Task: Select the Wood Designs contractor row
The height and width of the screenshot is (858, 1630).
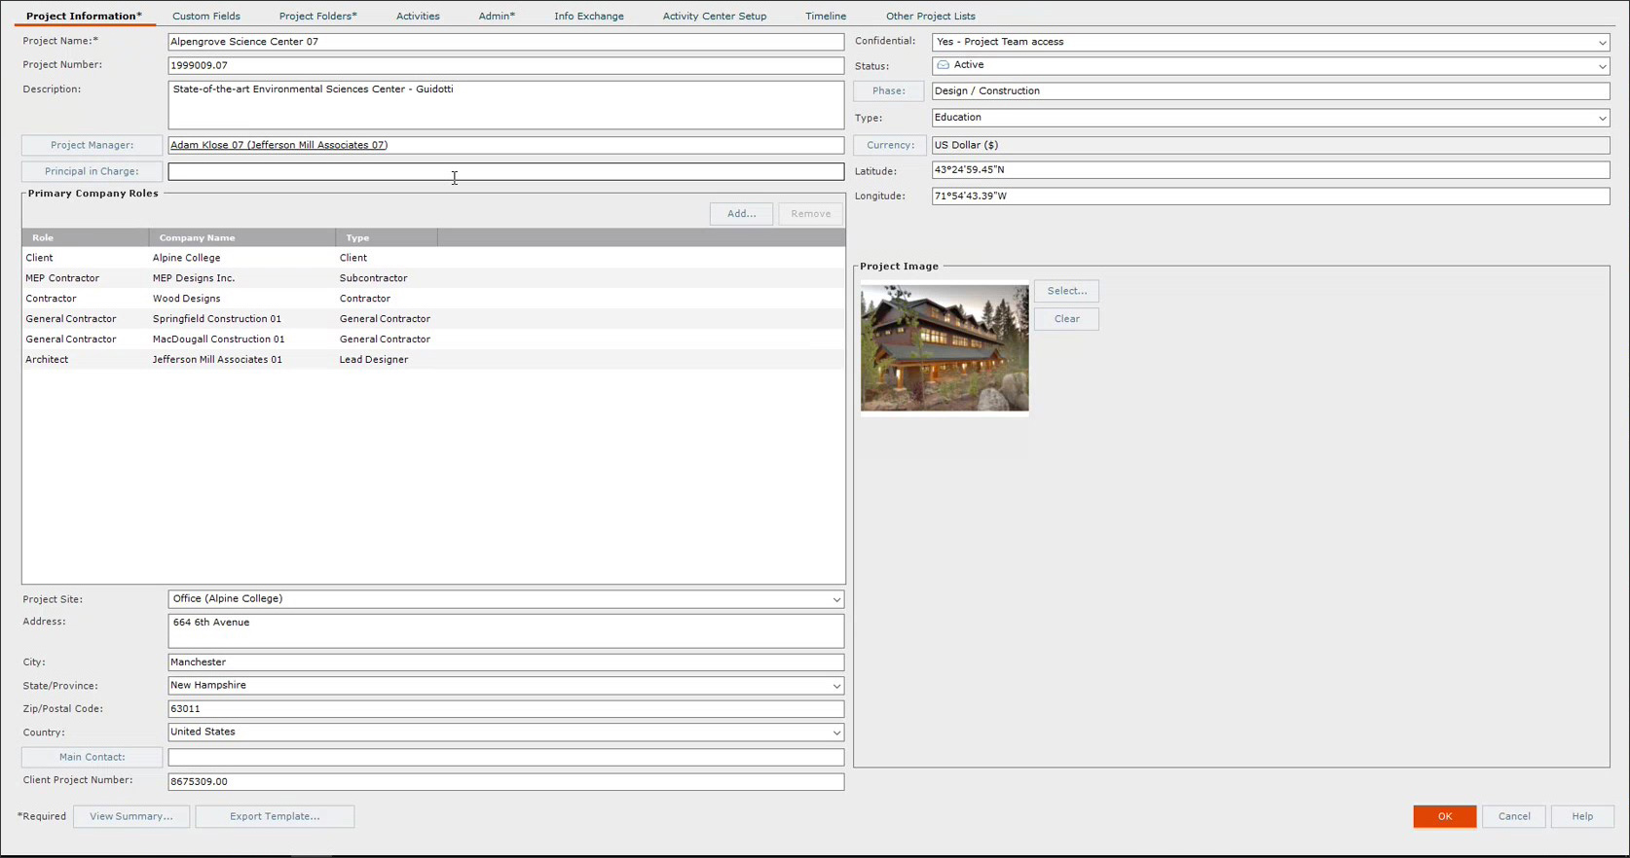Action: 433,299
